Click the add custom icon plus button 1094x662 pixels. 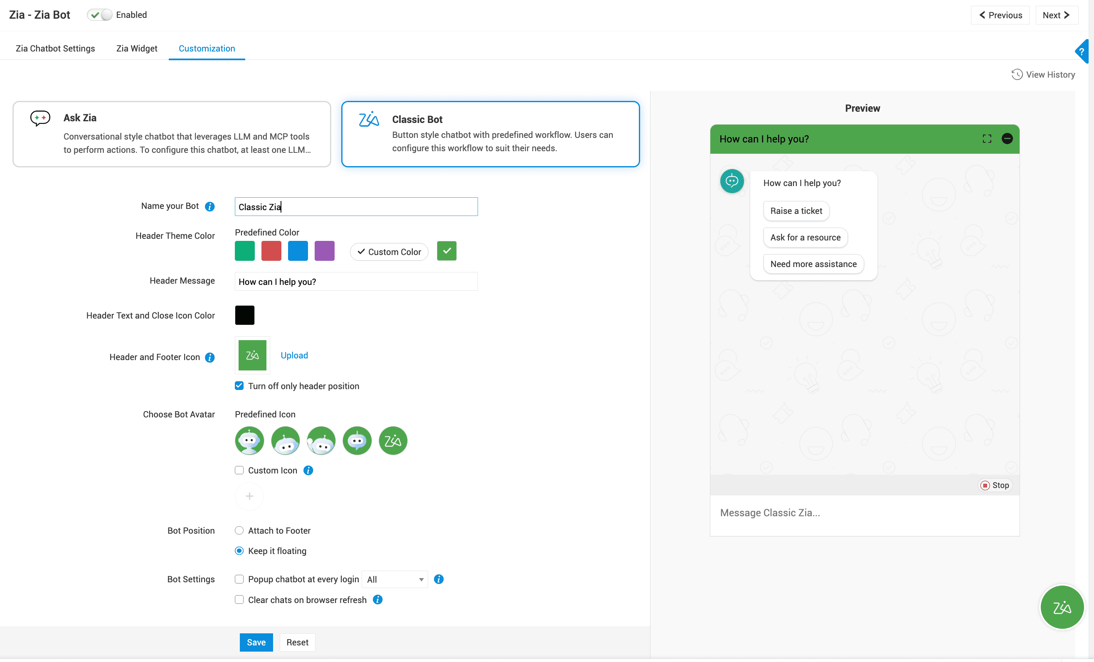(x=249, y=496)
